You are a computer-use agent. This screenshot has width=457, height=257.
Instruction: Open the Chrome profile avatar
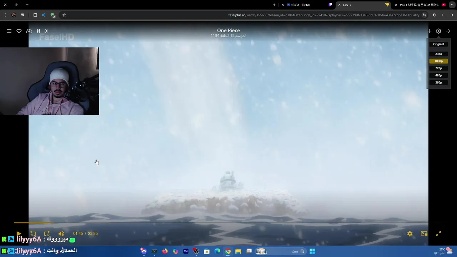(x=14, y=15)
